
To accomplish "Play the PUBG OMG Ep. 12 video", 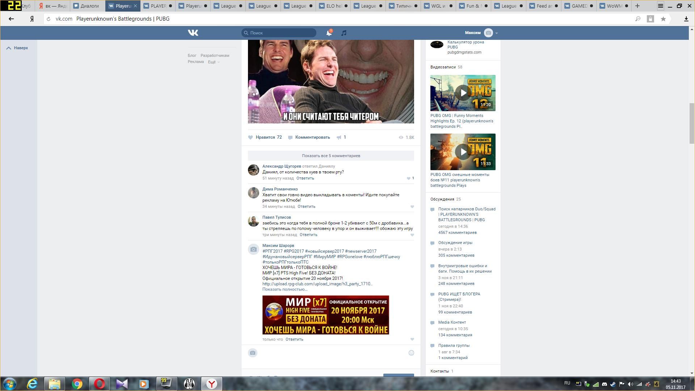I will [x=463, y=93].
